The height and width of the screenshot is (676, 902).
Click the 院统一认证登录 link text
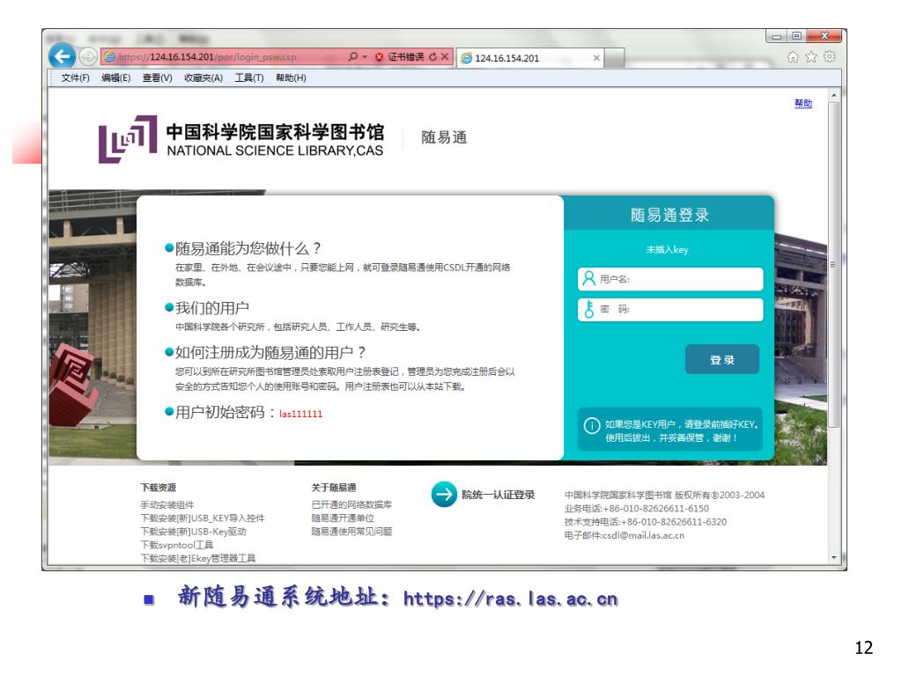[x=499, y=495]
